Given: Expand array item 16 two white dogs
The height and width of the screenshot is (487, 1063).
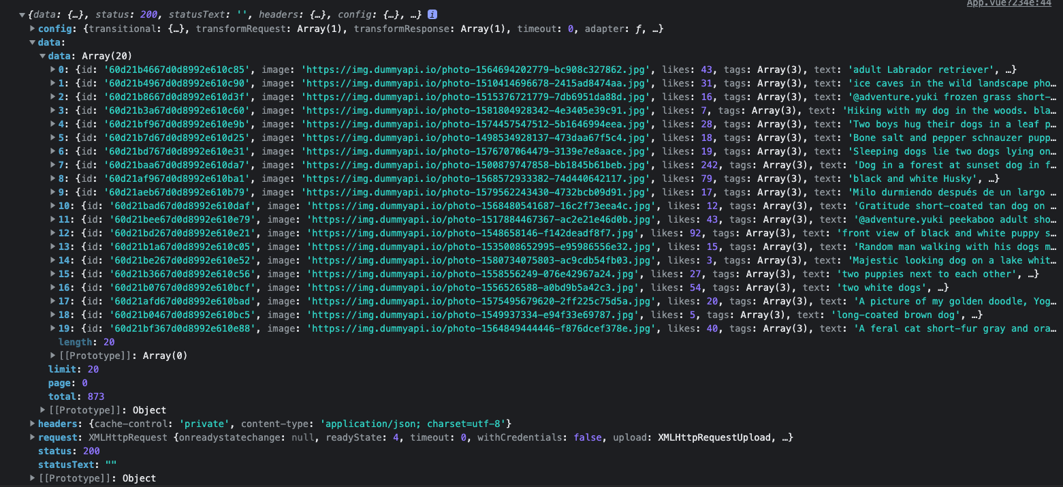Looking at the screenshot, I should pos(54,287).
